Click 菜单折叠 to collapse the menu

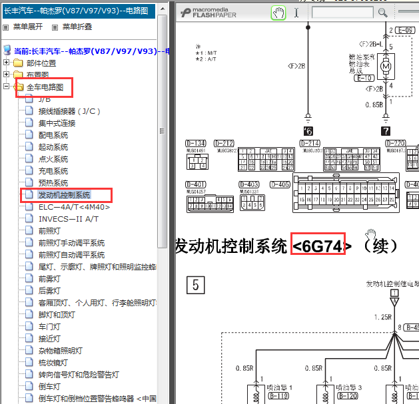click(x=77, y=27)
